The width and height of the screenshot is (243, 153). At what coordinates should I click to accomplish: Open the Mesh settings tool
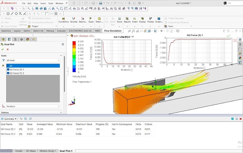pyautogui.click(x=99, y=20)
